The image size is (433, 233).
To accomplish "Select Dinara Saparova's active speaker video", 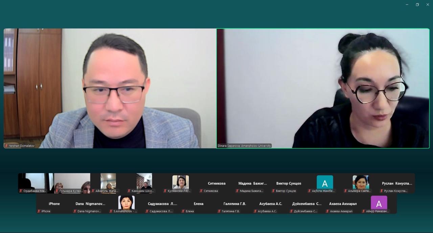I will pyautogui.click(x=323, y=88).
